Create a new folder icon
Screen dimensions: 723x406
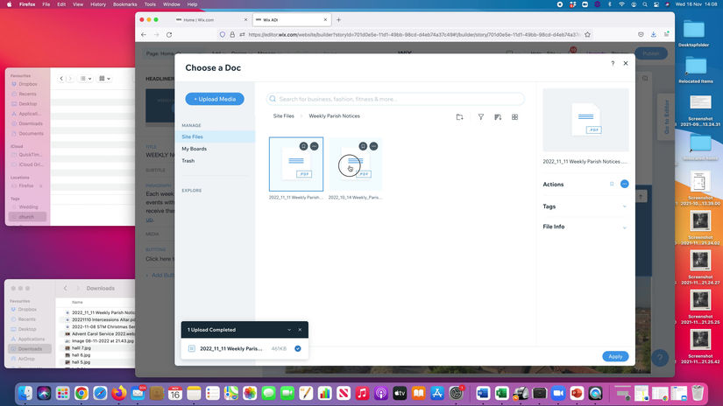[459, 117]
